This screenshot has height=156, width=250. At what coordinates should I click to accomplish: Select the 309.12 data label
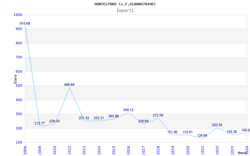click(128, 110)
